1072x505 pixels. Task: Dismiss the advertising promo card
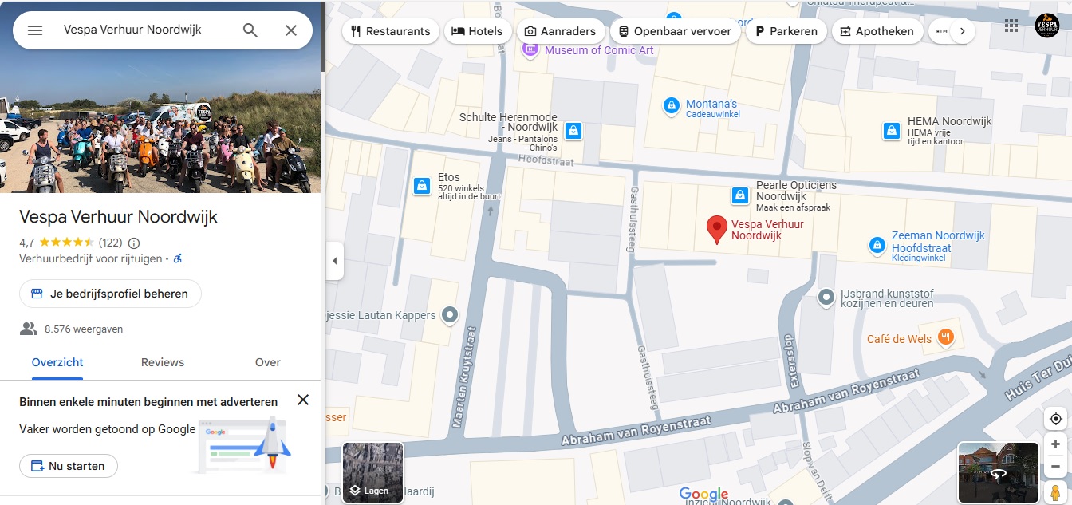(x=303, y=400)
